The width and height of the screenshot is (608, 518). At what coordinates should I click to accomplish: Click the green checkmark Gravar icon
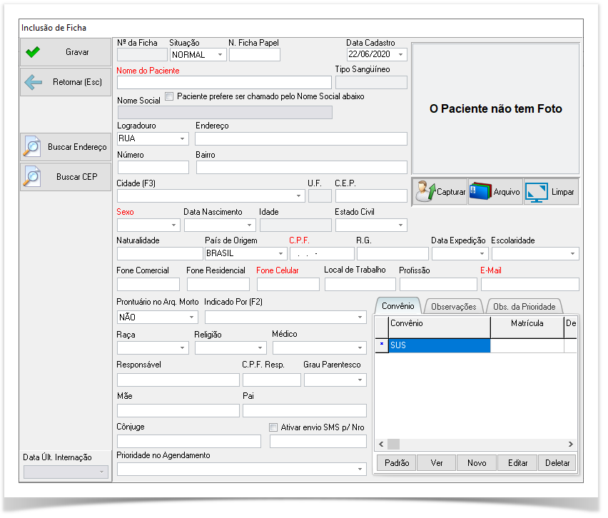(33, 52)
